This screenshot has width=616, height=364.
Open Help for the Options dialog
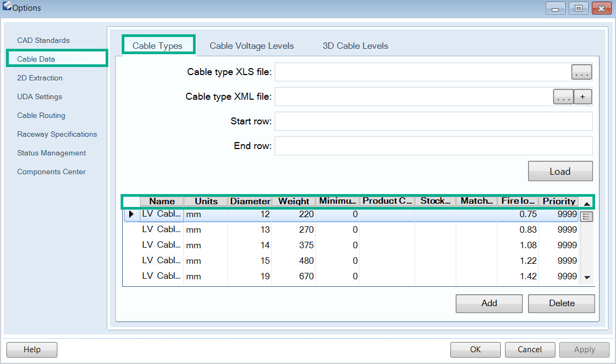click(x=32, y=350)
